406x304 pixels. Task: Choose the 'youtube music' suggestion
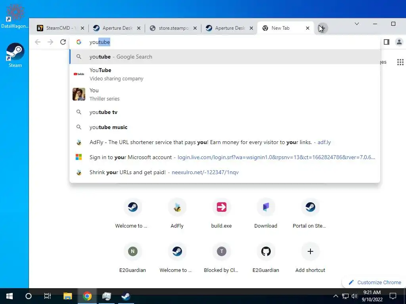pyautogui.click(x=225, y=127)
